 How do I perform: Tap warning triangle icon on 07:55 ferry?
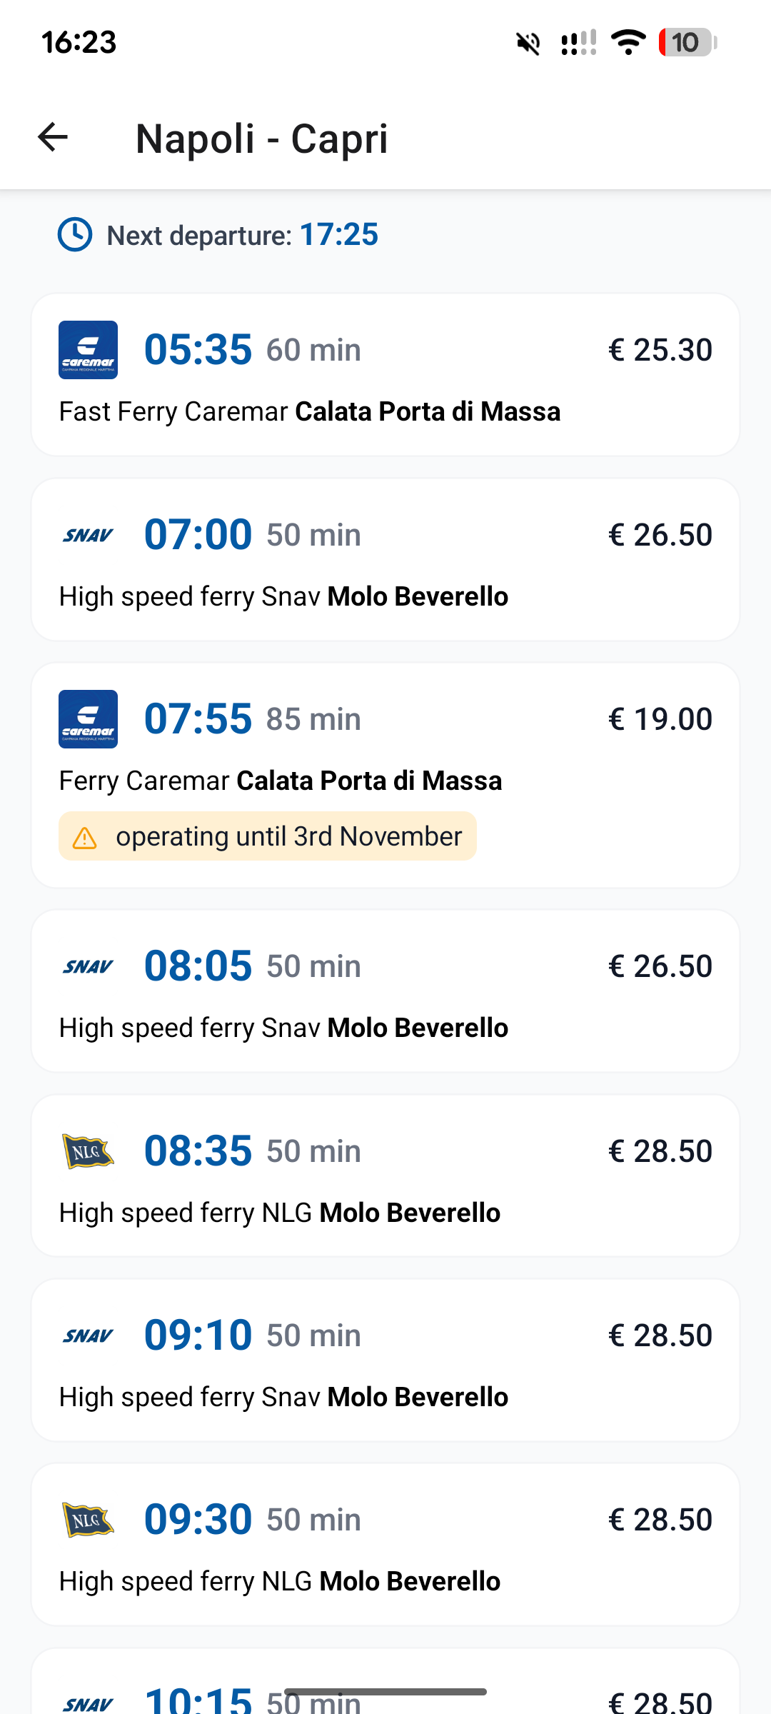[x=84, y=837]
